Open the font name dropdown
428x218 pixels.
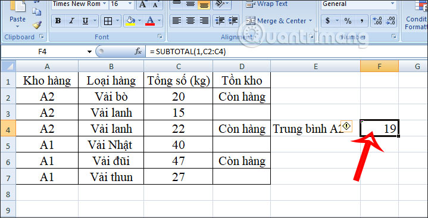(105, 4)
